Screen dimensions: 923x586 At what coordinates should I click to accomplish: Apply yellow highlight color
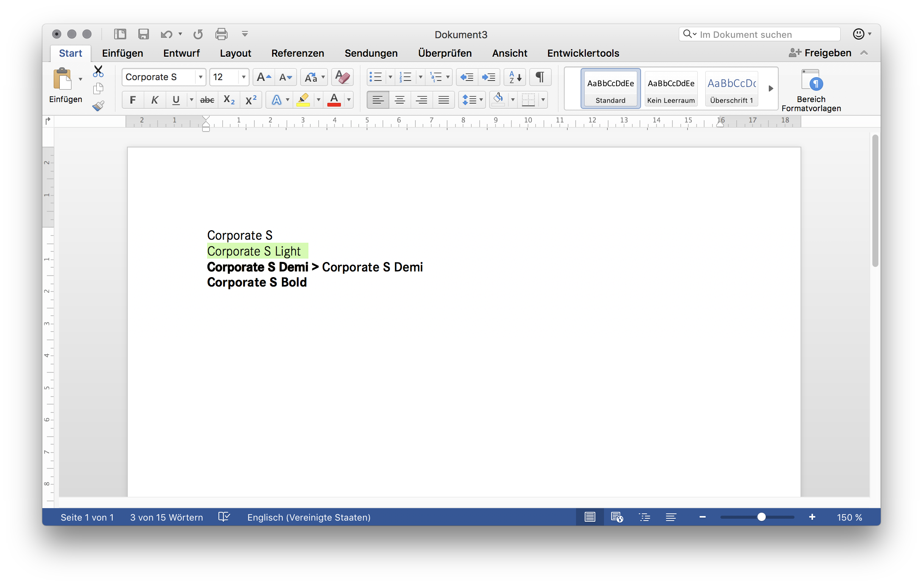(303, 100)
